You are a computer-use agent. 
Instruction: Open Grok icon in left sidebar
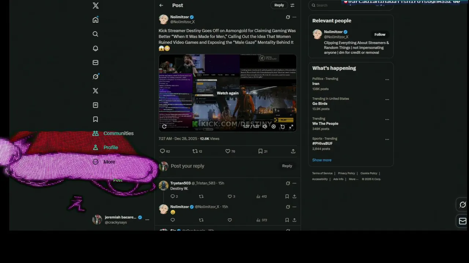click(96, 76)
